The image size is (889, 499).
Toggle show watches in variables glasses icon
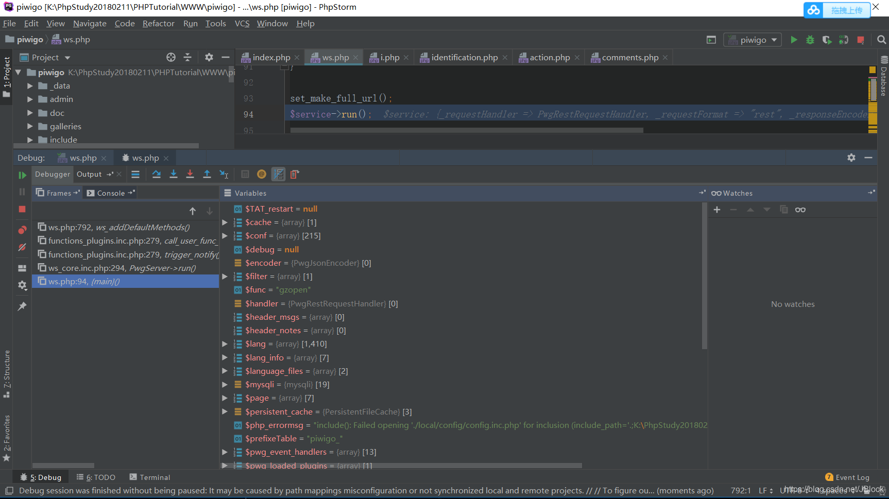tap(800, 210)
